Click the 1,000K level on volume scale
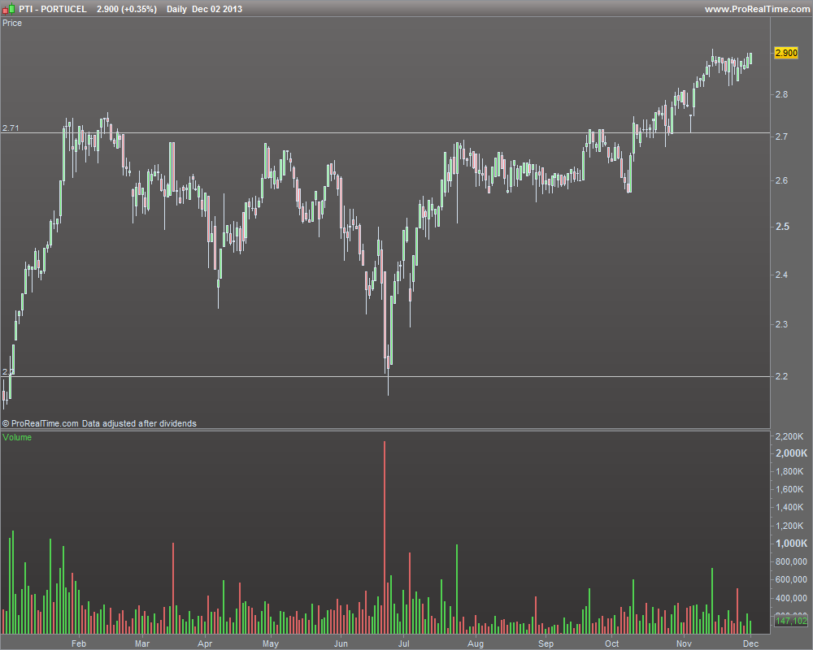 click(x=791, y=544)
